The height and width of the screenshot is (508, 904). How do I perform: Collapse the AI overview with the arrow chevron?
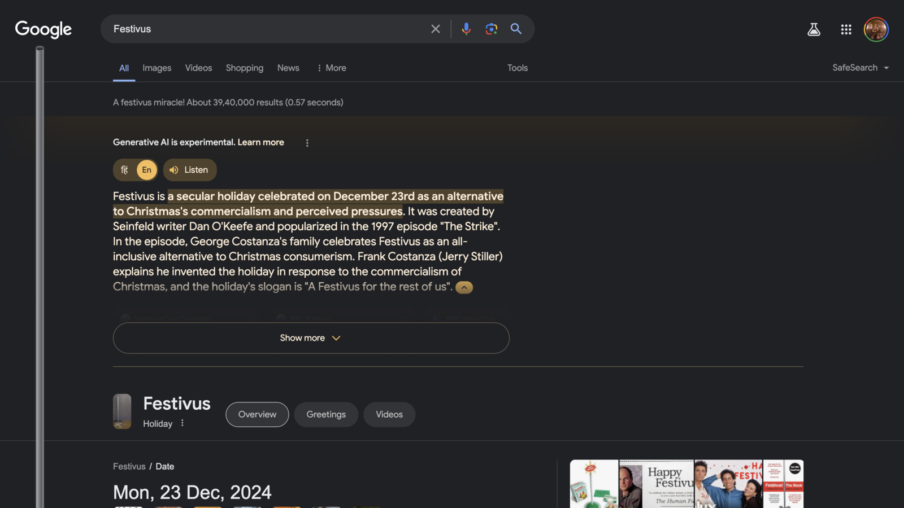pyautogui.click(x=464, y=287)
